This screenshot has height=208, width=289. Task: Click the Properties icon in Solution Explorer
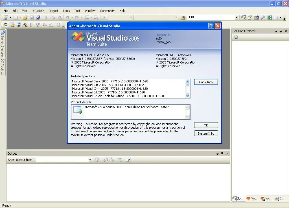236,38
